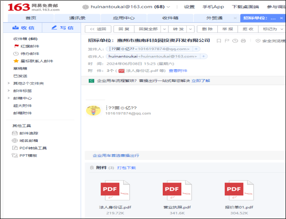Image resolution: width=286 pixels, height=219 pixels.
Task: Click the print icon beside the subject
Action: pyautogui.click(x=243, y=41)
